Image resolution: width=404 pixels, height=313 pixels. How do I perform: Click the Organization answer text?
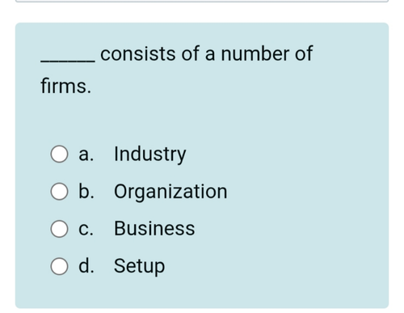point(170,192)
